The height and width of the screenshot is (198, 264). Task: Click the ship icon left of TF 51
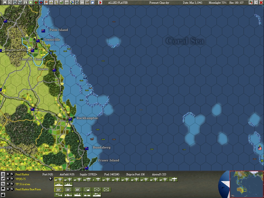(x=3, y=184)
